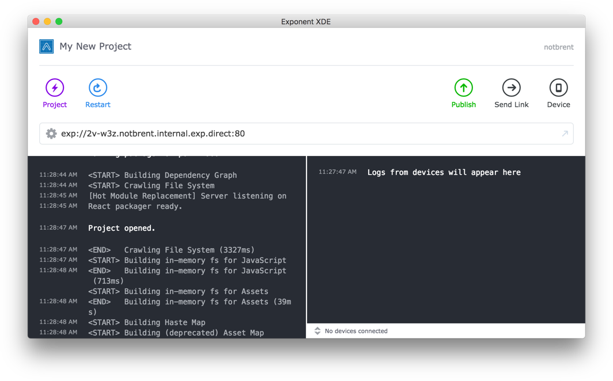Click the Hot Module Replacement log line
The image size is (613, 381).
187,196
